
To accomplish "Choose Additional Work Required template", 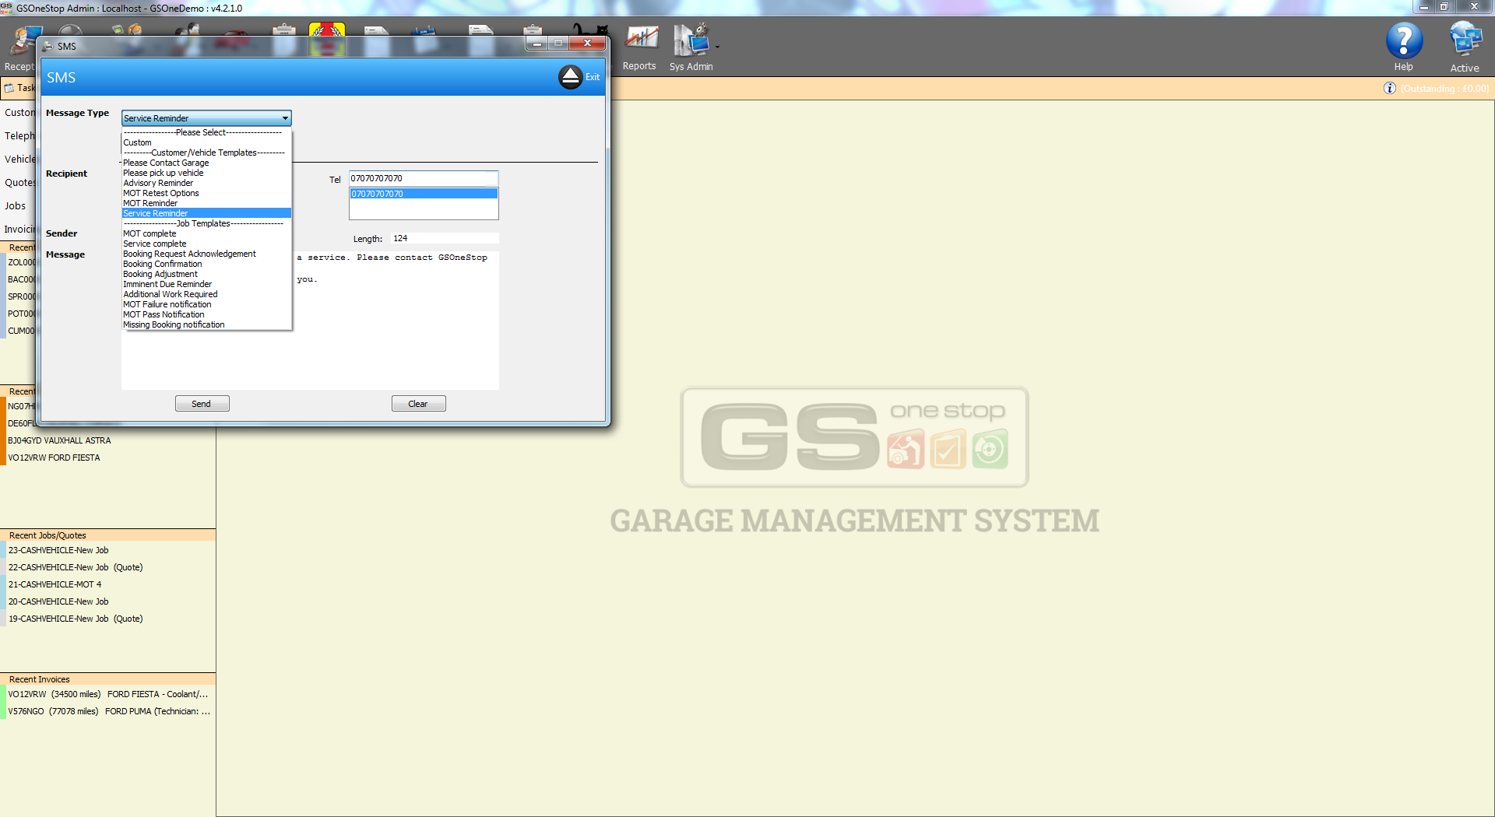I will (207, 294).
